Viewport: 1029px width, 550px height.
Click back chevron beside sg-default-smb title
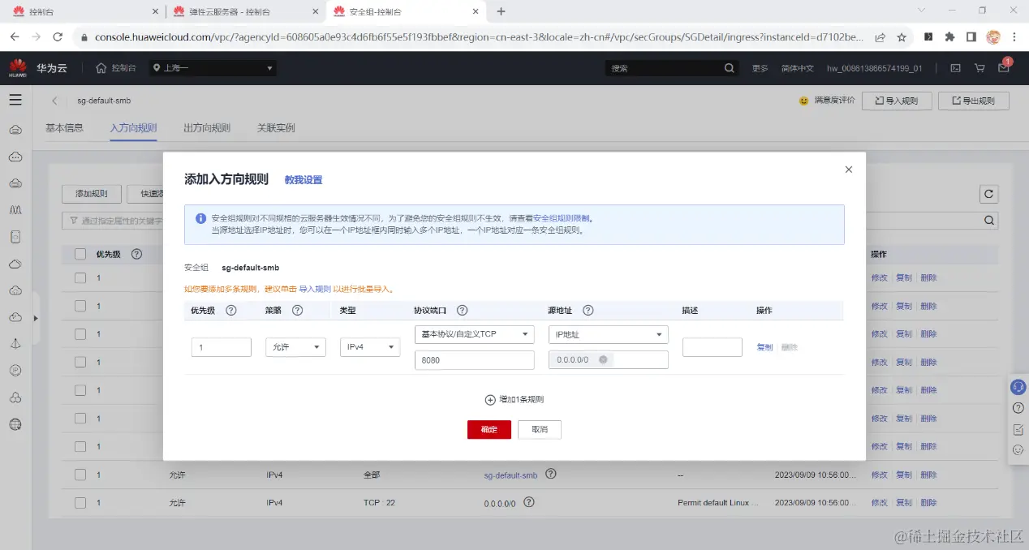tap(54, 101)
